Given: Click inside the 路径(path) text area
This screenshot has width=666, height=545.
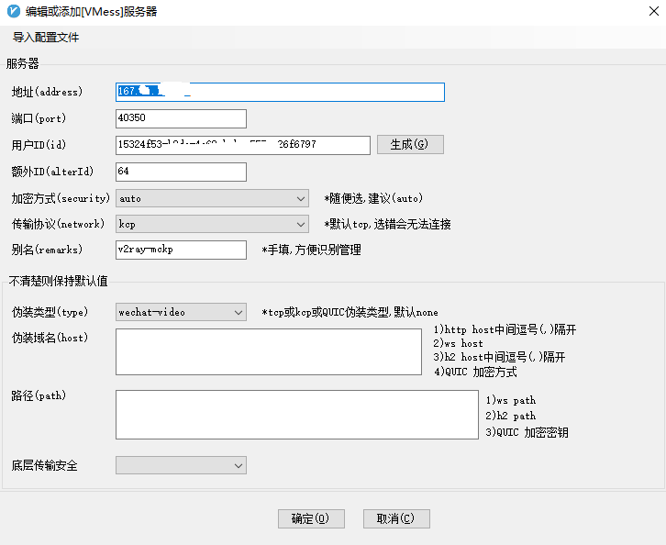Looking at the screenshot, I should [297, 415].
